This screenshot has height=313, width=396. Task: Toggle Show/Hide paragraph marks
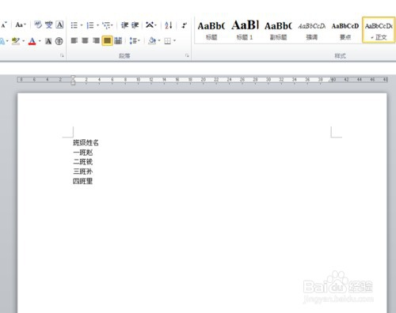tap(185, 25)
